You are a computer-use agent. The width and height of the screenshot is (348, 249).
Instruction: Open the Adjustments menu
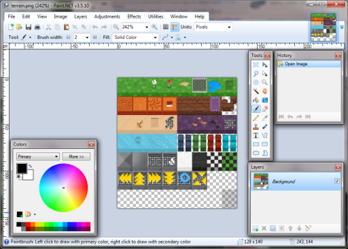[107, 16]
